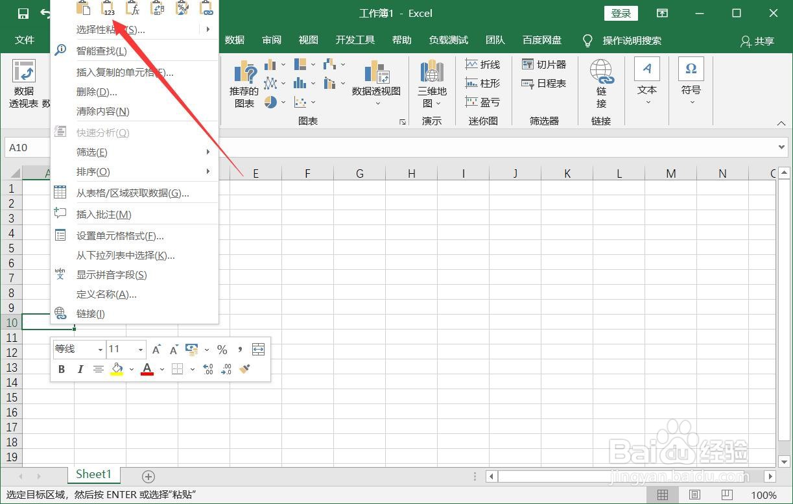The height and width of the screenshot is (504, 793).
Task: Open the font name dropdown (等线)
Action: point(101,350)
